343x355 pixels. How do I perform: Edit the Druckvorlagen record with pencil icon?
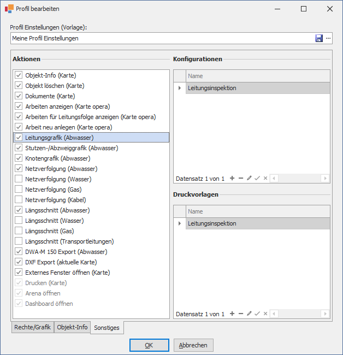249,313
